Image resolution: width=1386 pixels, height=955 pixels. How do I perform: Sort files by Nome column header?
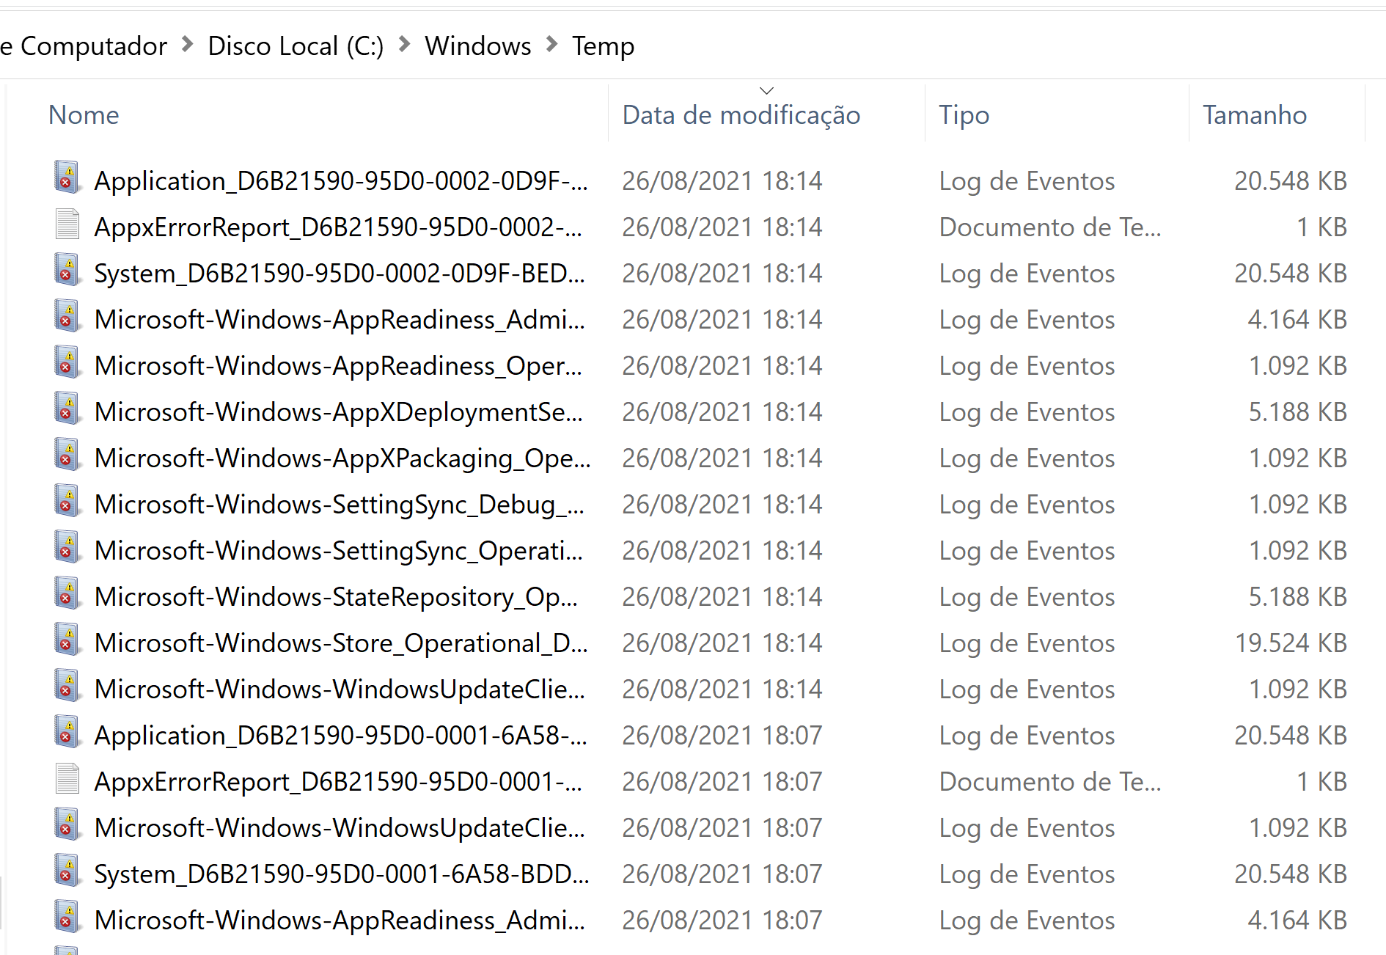point(84,115)
